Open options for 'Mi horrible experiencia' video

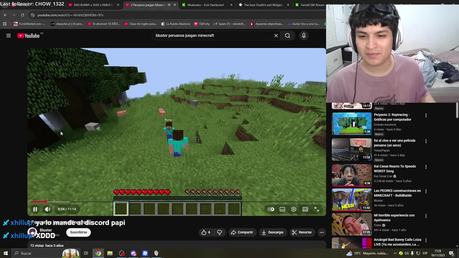(x=426, y=216)
